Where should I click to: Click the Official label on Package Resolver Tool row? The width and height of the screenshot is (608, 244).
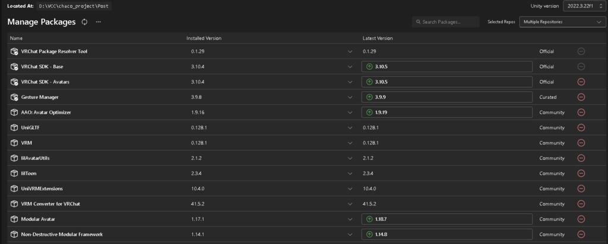coord(546,52)
